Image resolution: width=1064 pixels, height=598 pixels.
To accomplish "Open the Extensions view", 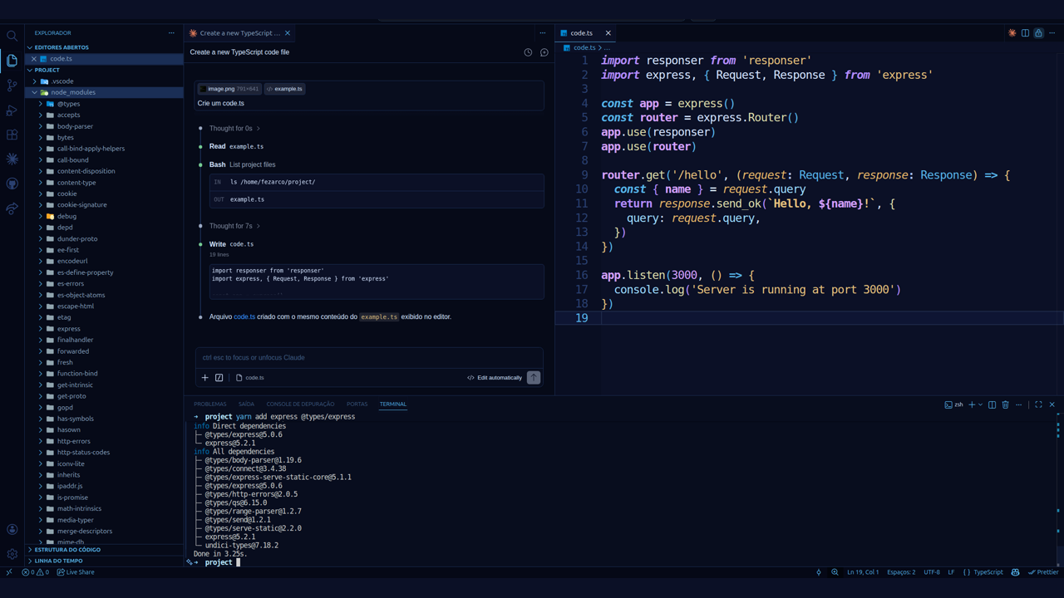I will coord(12,135).
